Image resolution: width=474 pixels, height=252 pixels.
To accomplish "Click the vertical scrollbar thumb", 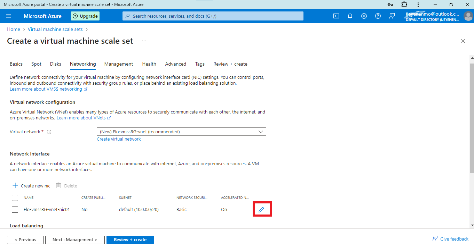I will (x=472, y=118).
